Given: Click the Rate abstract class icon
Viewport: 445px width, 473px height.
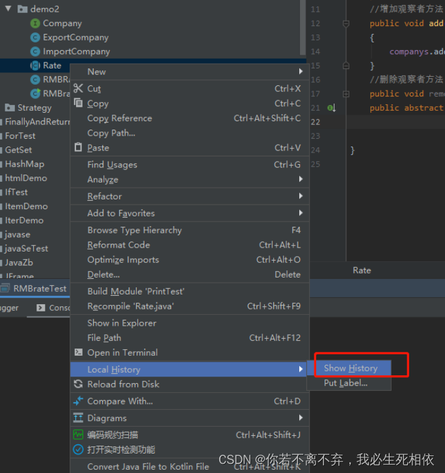Looking at the screenshot, I should click(35, 65).
